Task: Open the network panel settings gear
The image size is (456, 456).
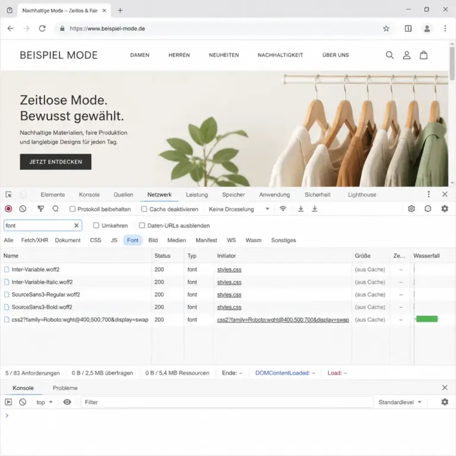Action: click(x=445, y=209)
